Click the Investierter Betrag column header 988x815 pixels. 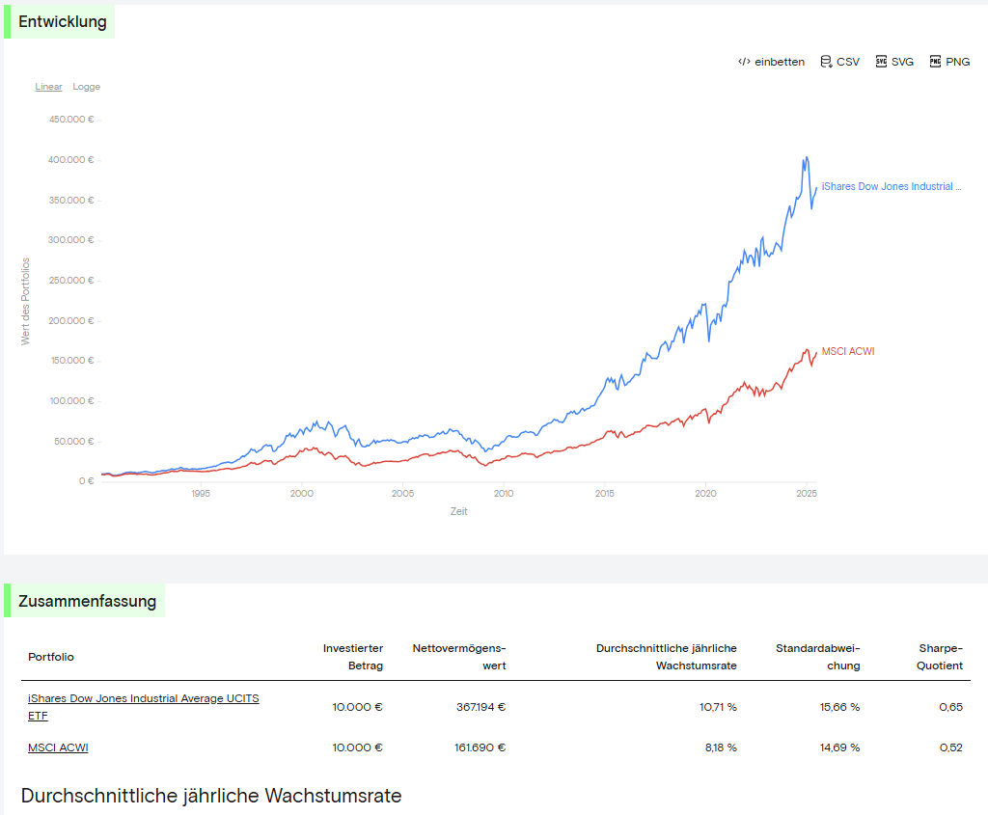tap(353, 657)
